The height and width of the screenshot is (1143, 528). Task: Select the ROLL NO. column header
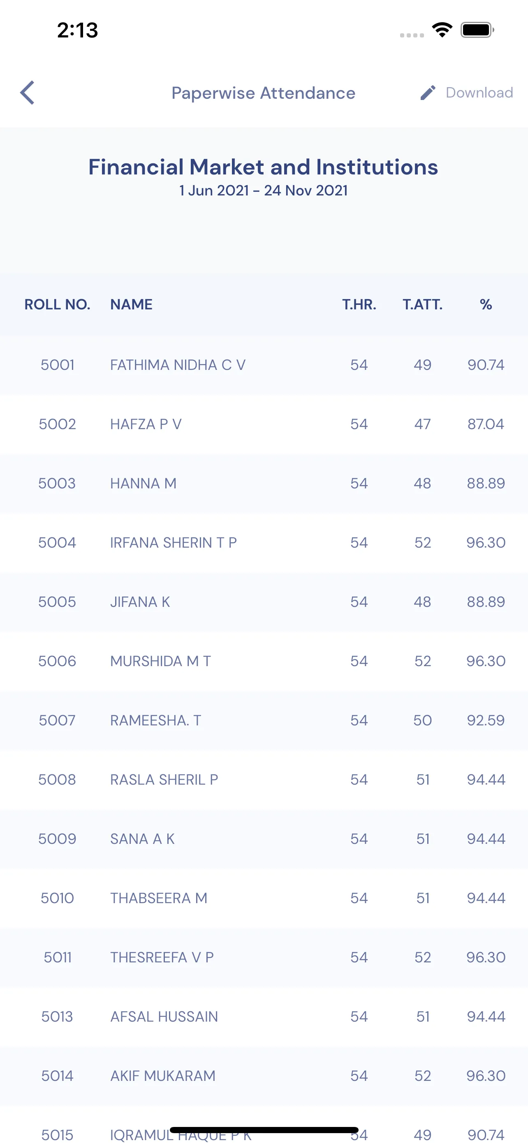(x=57, y=304)
